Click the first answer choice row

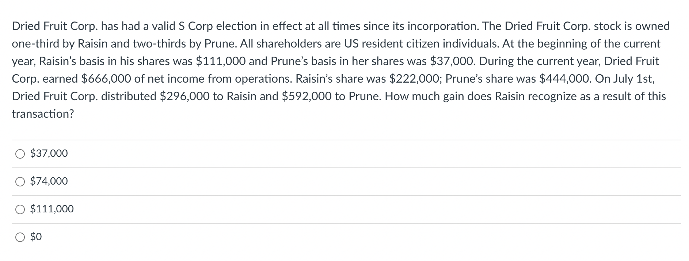click(x=146, y=154)
